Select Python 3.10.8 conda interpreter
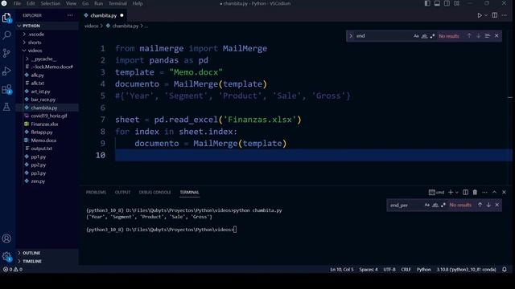This screenshot has width=515, height=289. click(x=466, y=270)
